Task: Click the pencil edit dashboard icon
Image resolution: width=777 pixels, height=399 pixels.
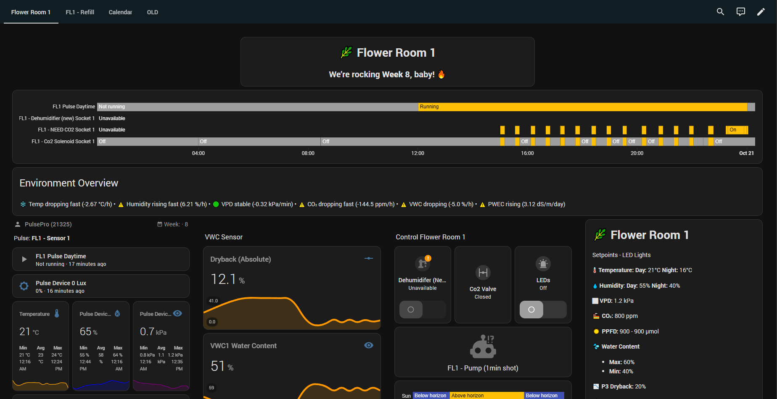Action: click(x=761, y=12)
